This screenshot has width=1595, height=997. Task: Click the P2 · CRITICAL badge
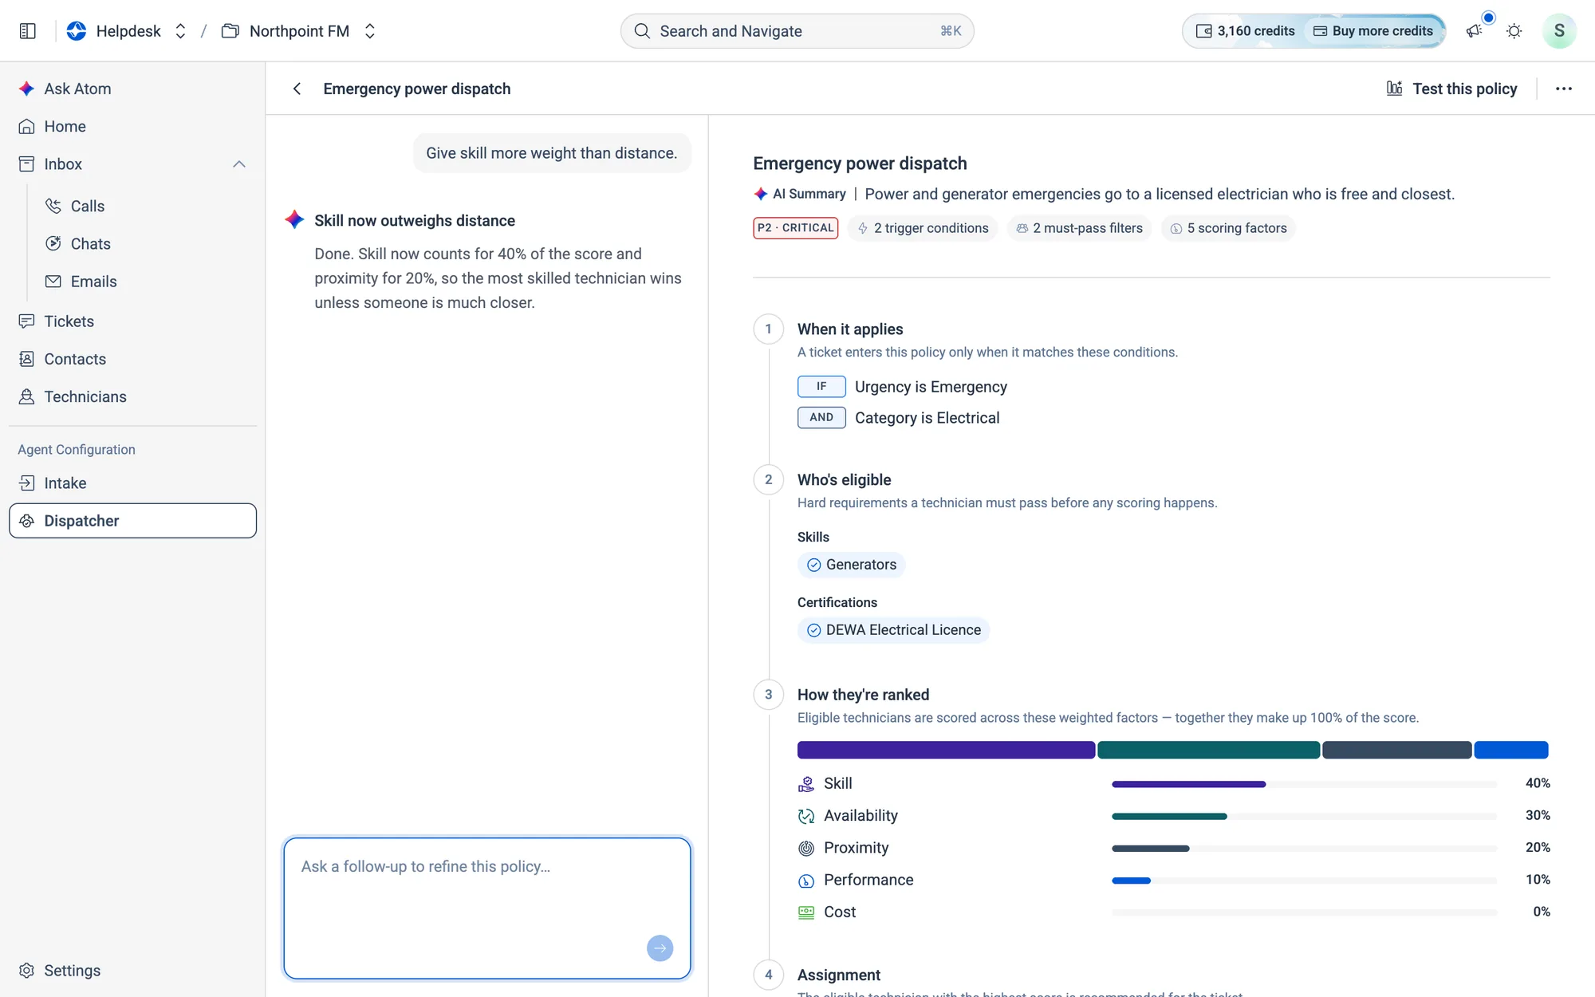[795, 228]
